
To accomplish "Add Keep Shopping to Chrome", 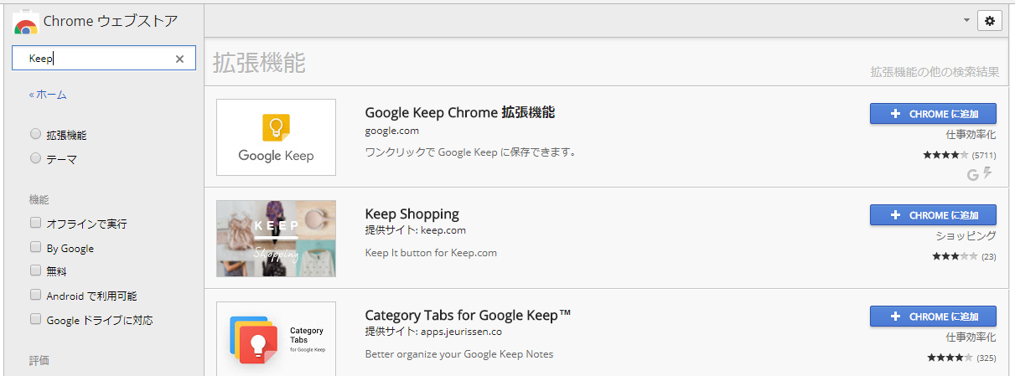I will [x=933, y=215].
